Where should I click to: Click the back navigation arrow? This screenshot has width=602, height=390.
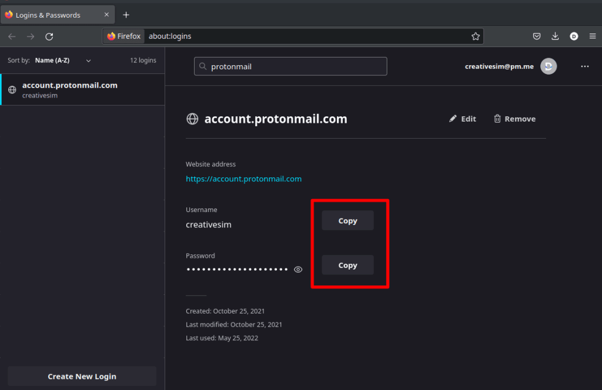12,36
